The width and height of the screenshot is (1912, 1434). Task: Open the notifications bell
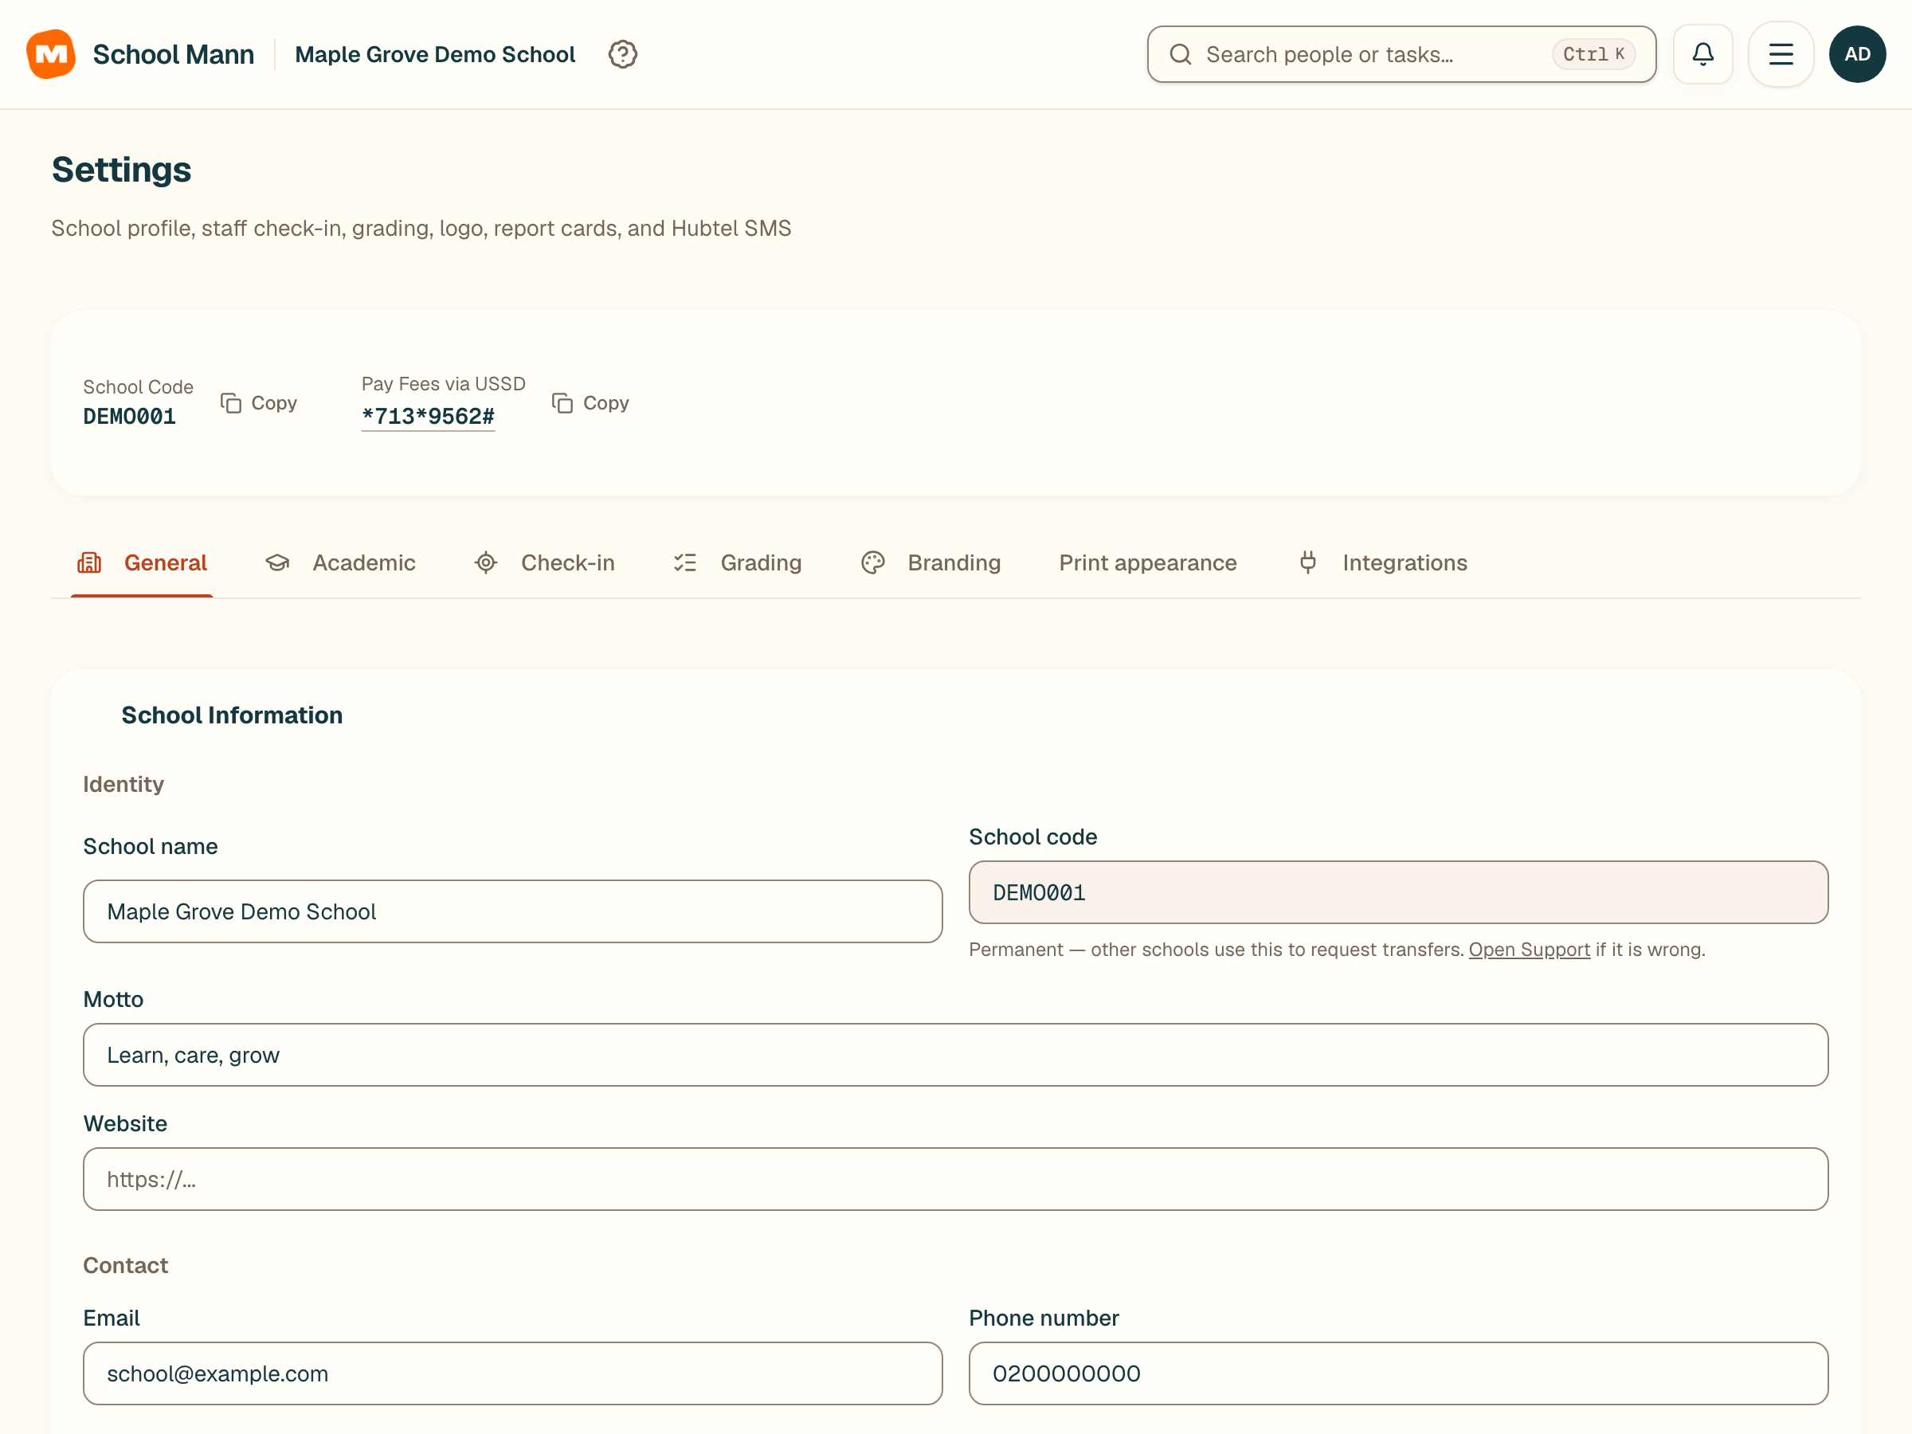(1702, 54)
